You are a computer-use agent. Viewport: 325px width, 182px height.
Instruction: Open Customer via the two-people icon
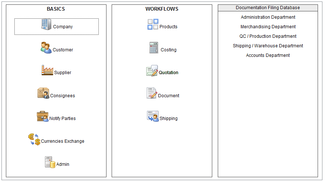(x=46, y=48)
